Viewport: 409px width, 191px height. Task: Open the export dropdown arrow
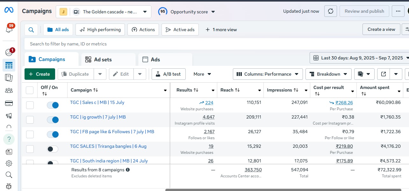click(x=396, y=74)
